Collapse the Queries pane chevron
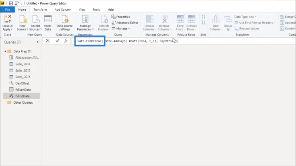This screenshot has width=296, height=166. coord(38,42)
